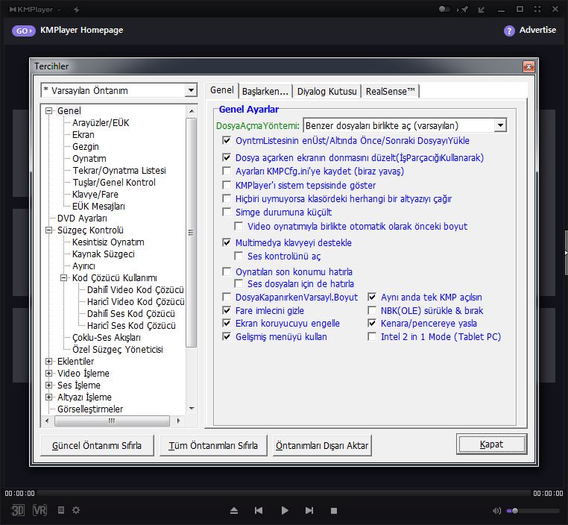Image resolution: width=568 pixels, height=525 pixels.
Task: Select Arayüzler/EÜK in tree
Action: coord(101,123)
